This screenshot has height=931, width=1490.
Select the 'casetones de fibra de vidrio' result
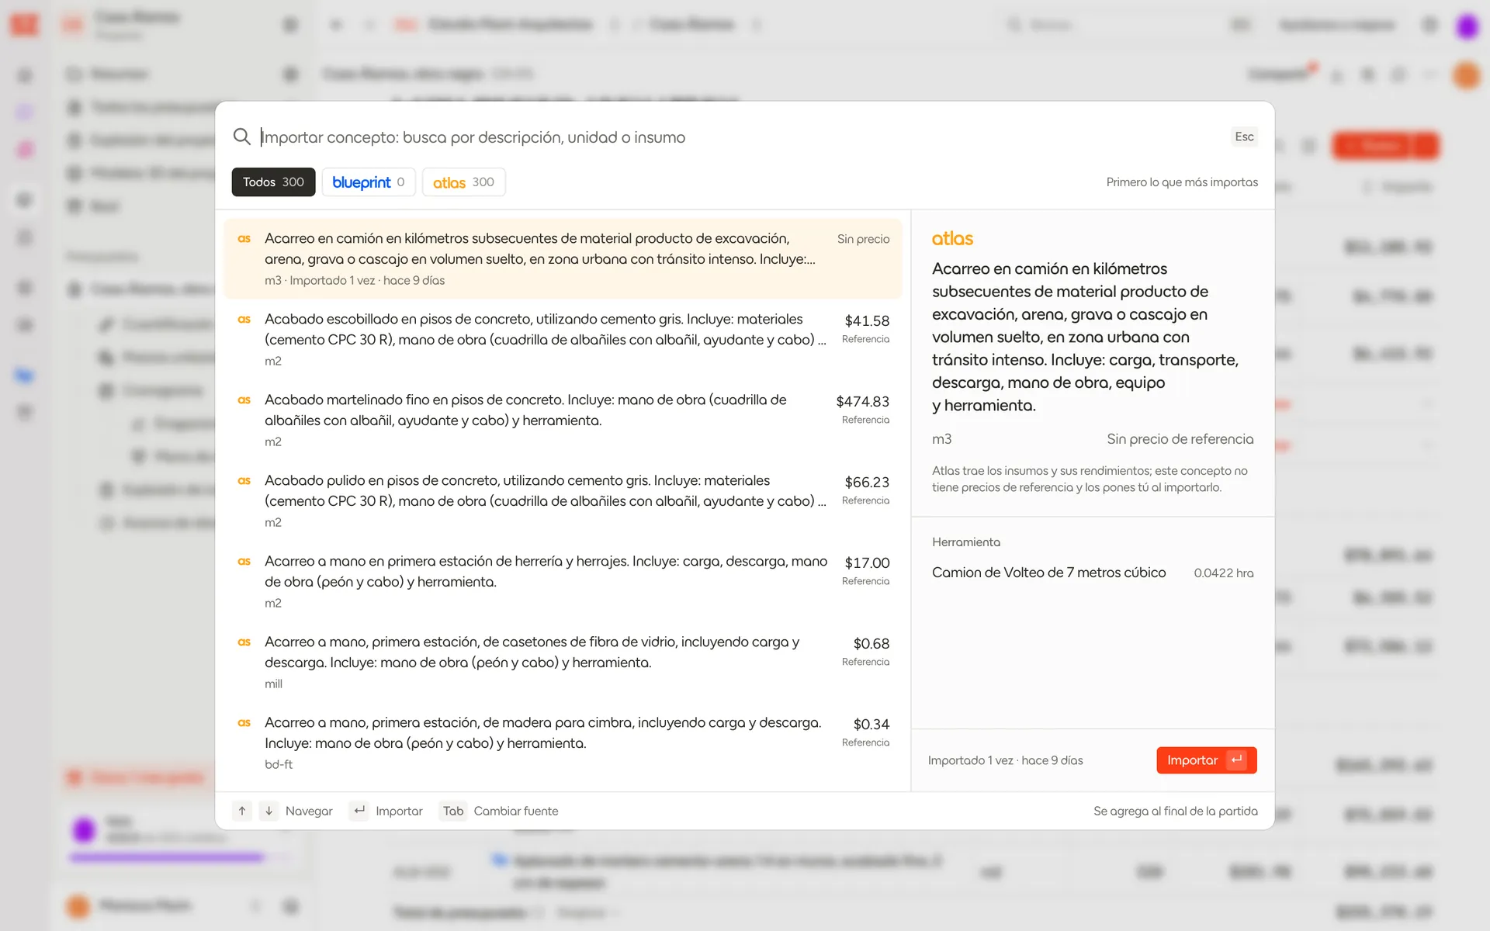click(x=563, y=662)
